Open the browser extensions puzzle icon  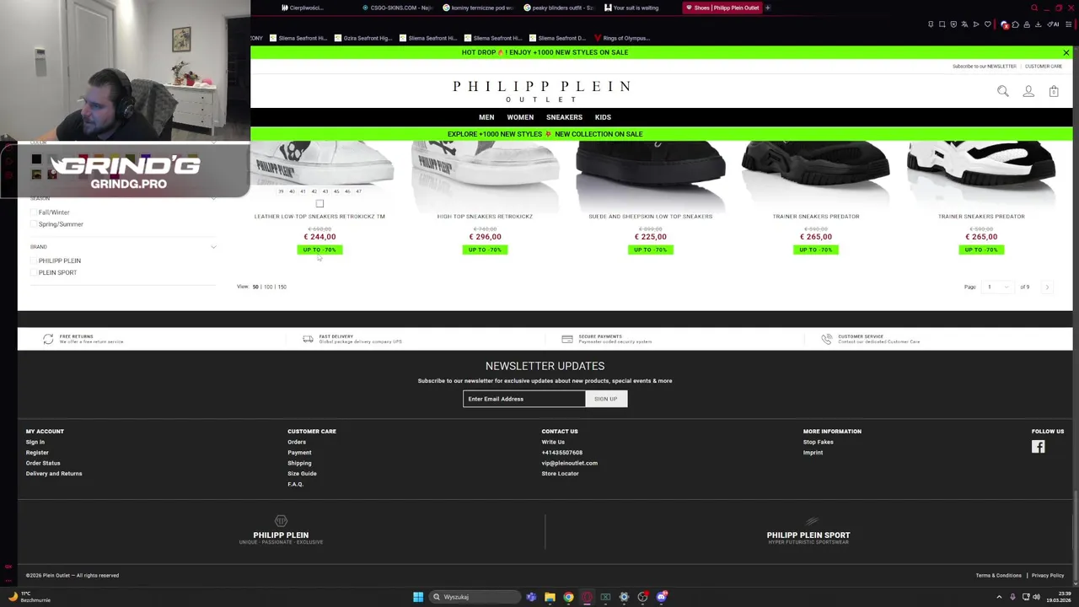[1016, 24]
